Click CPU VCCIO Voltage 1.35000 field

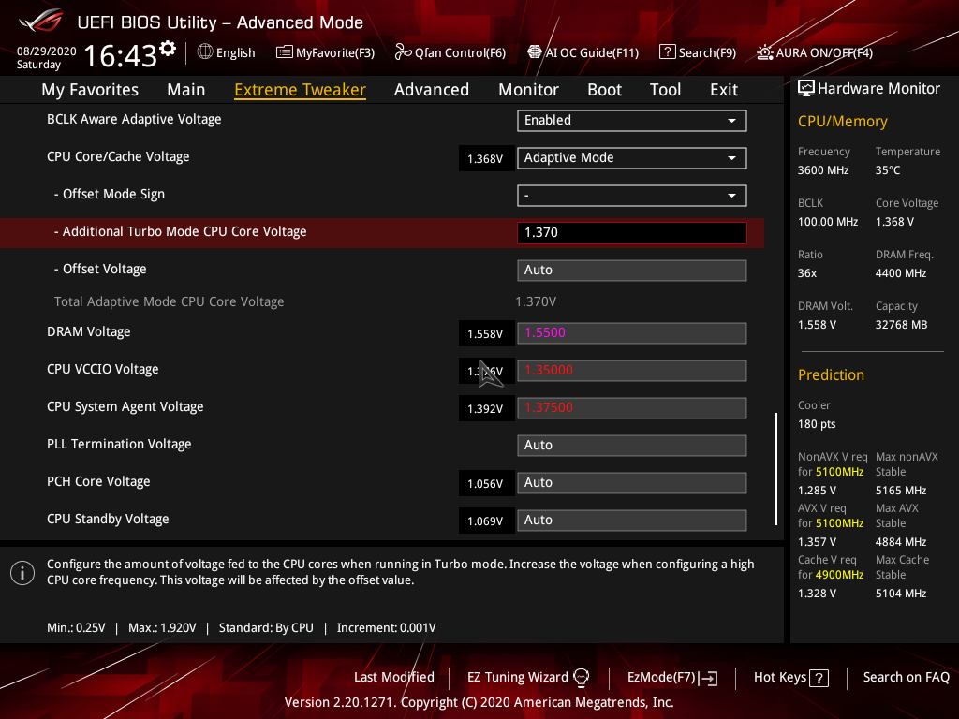[632, 371]
